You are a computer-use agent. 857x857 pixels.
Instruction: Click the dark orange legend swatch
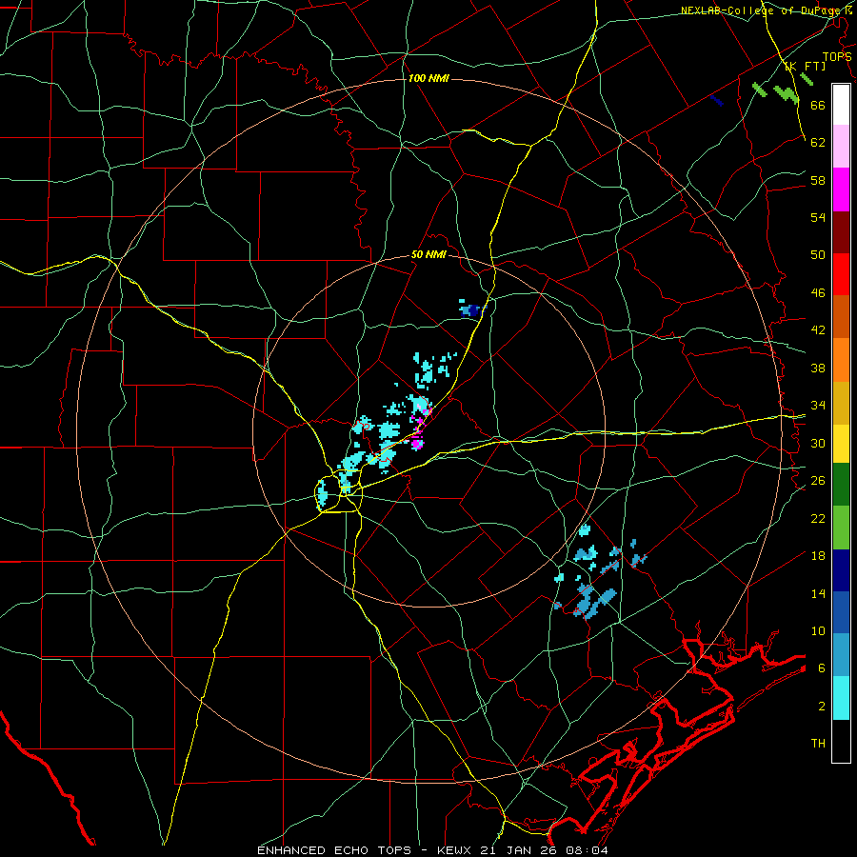pos(841,316)
